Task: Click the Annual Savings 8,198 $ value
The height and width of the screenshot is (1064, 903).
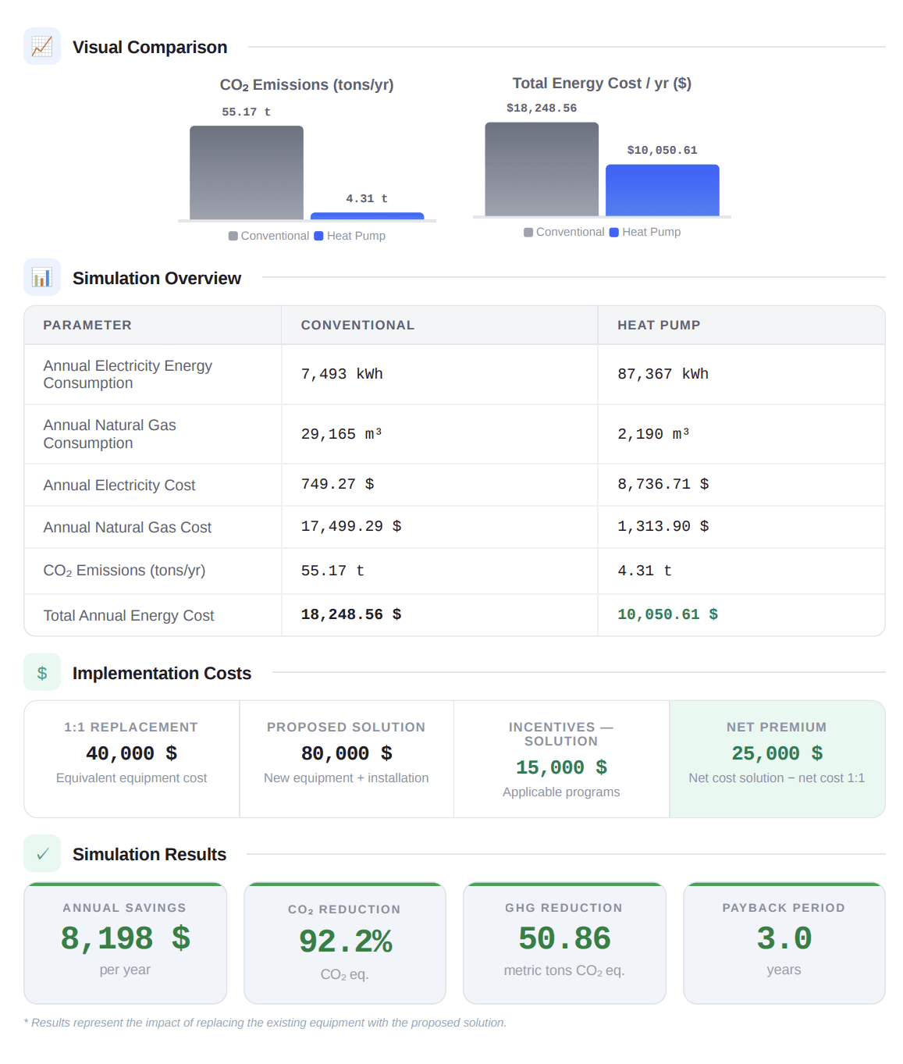Action: coord(125,938)
